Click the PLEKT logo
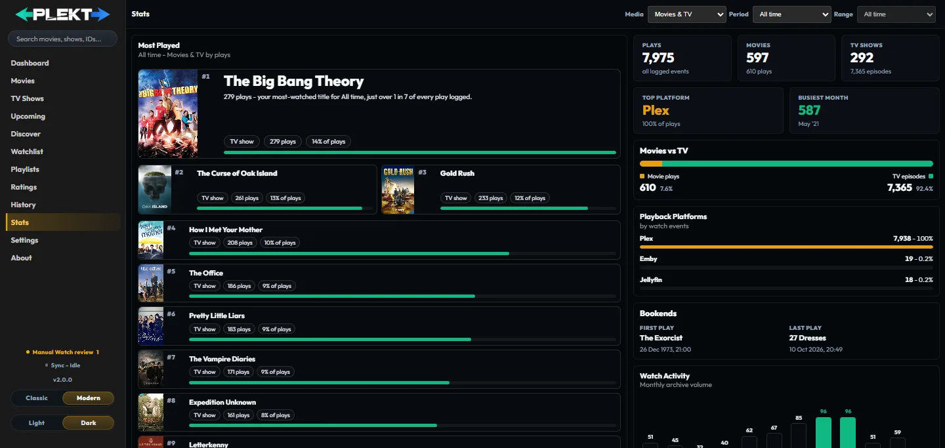The width and height of the screenshot is (945, 448). click(x=62, y=14)
